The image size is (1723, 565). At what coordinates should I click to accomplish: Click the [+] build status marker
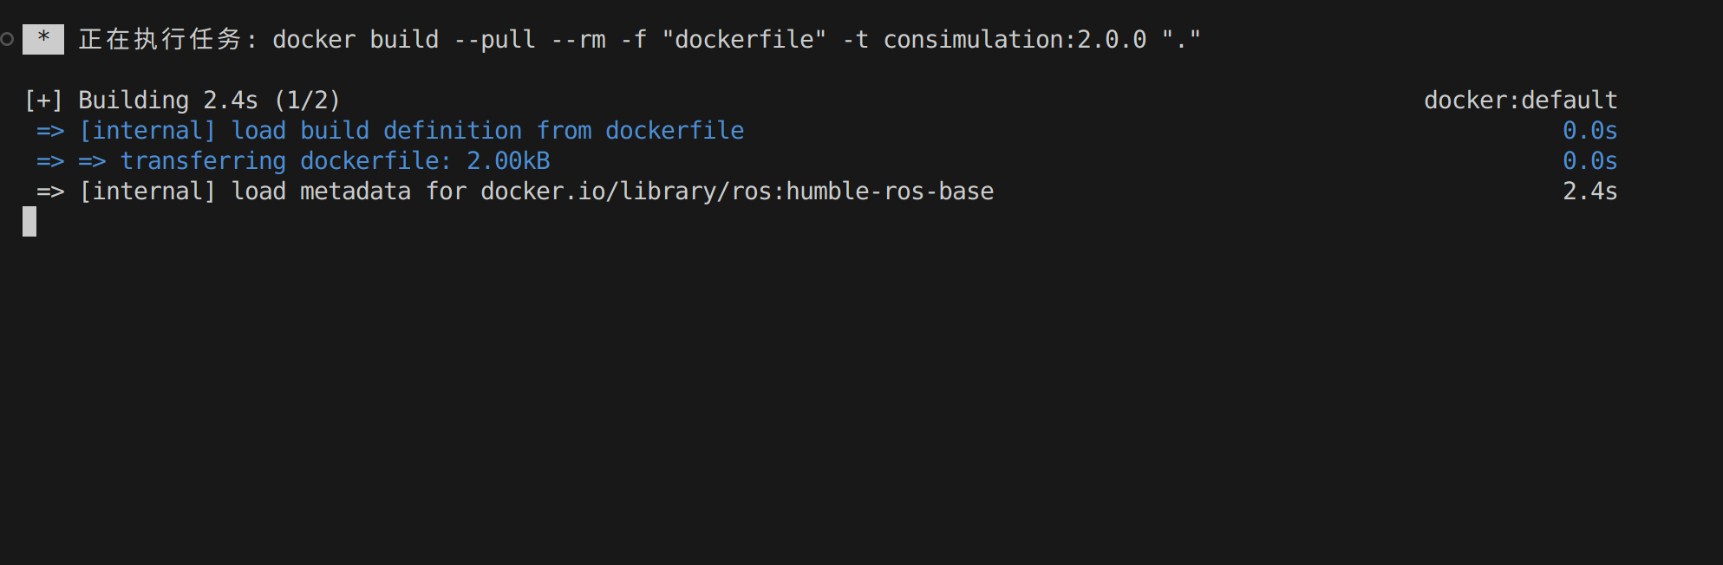pyautogui.click(x=43, y=101)
